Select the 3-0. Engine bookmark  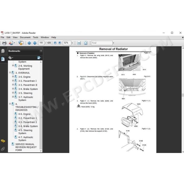(x=24, y=77)
